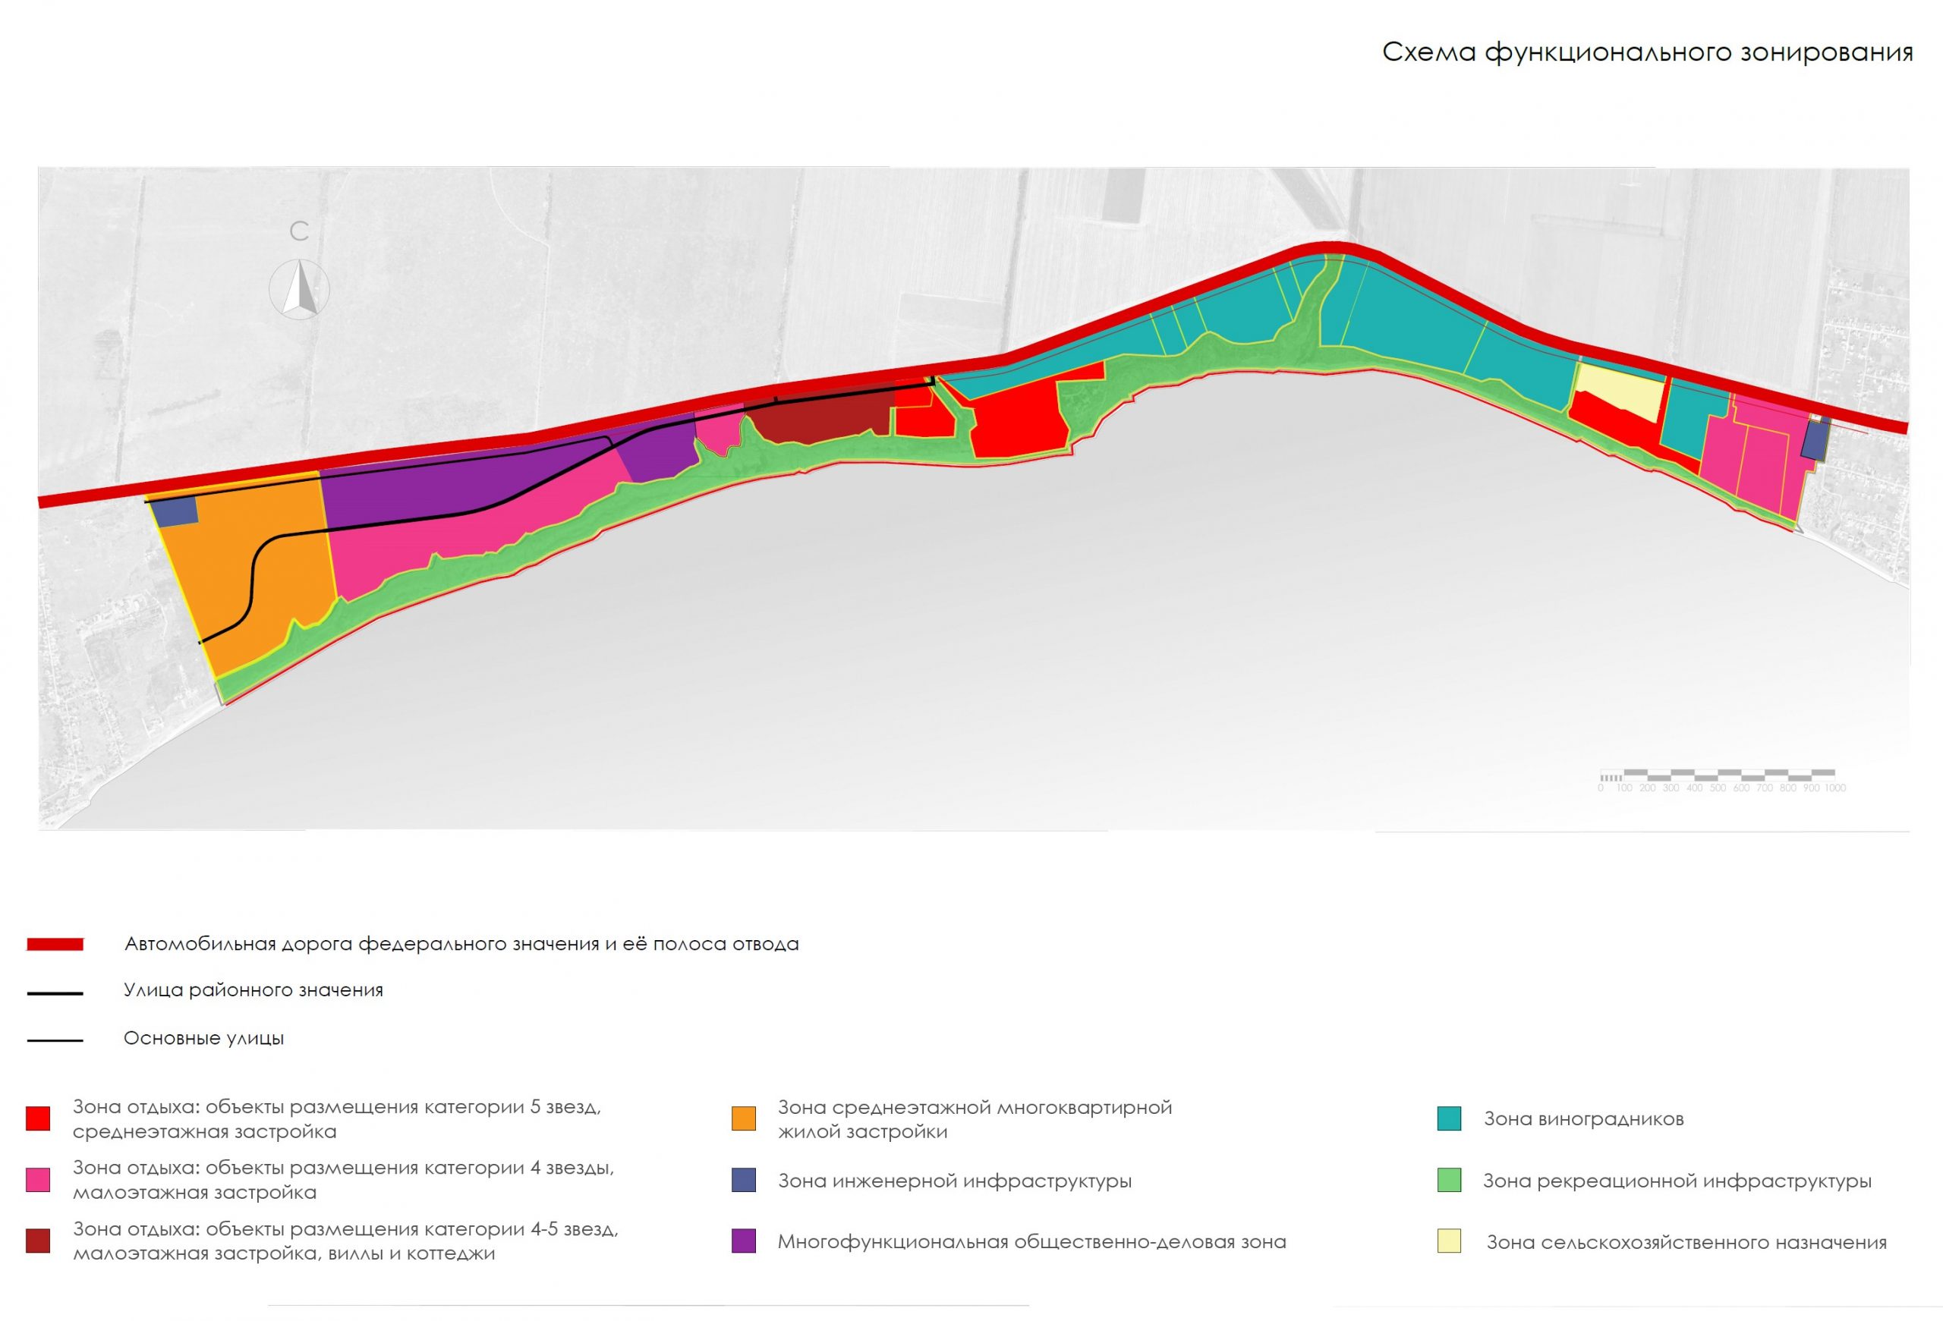Click the purple business zone legend swatch
Viewport: 1943px width, 1321px height.
(743, 1241)
